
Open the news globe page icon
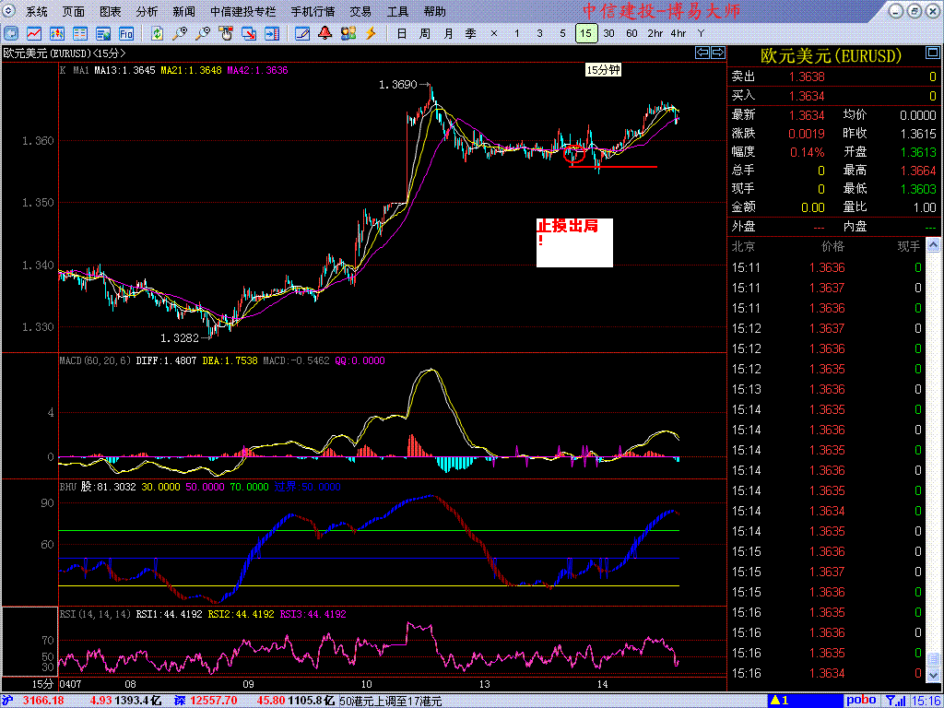click(103, 33)
